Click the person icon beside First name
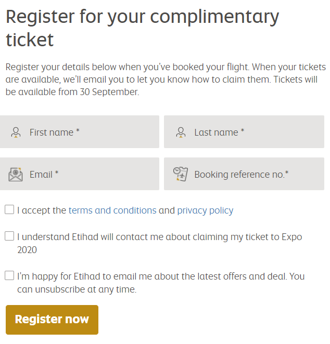The image size is (330, 344). (x=16, y=133)
